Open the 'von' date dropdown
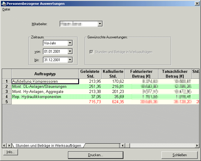This screenshot has height=161, width=201. (70, 52)
